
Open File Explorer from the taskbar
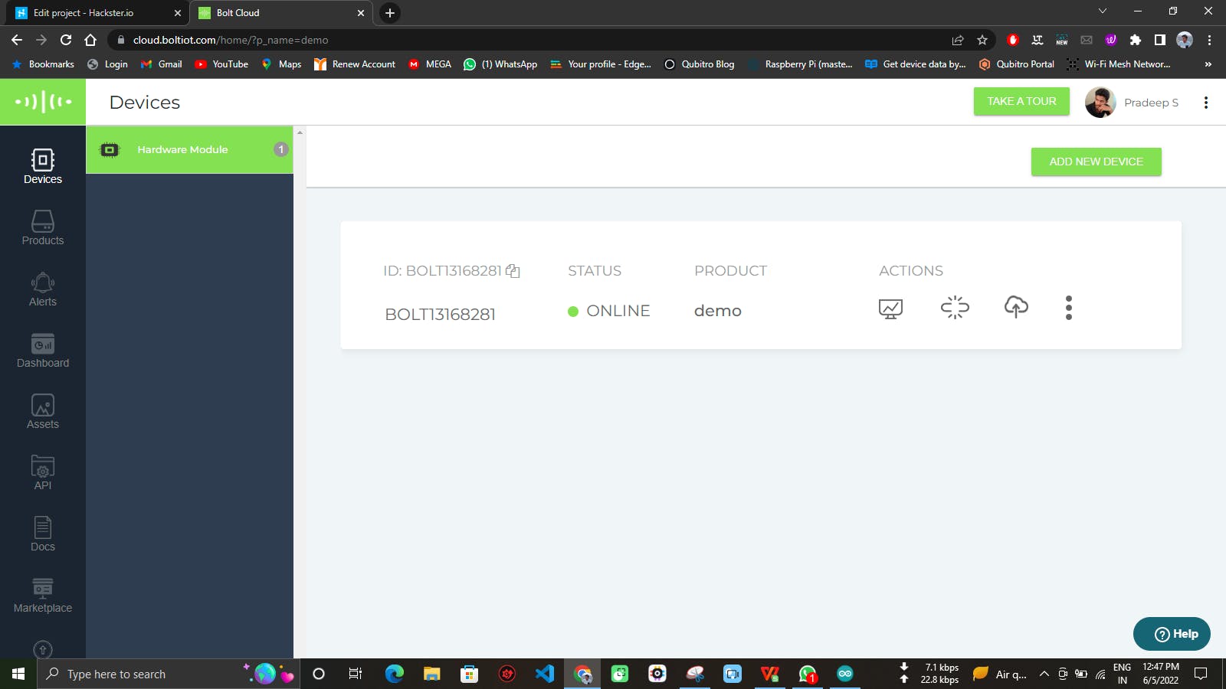coord(432,674)
